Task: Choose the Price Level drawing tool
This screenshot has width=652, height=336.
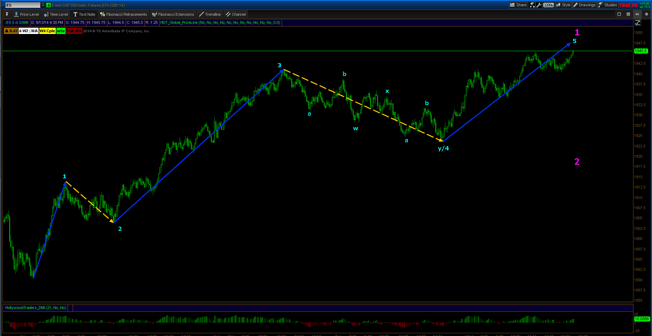Action: click(26, 14)
